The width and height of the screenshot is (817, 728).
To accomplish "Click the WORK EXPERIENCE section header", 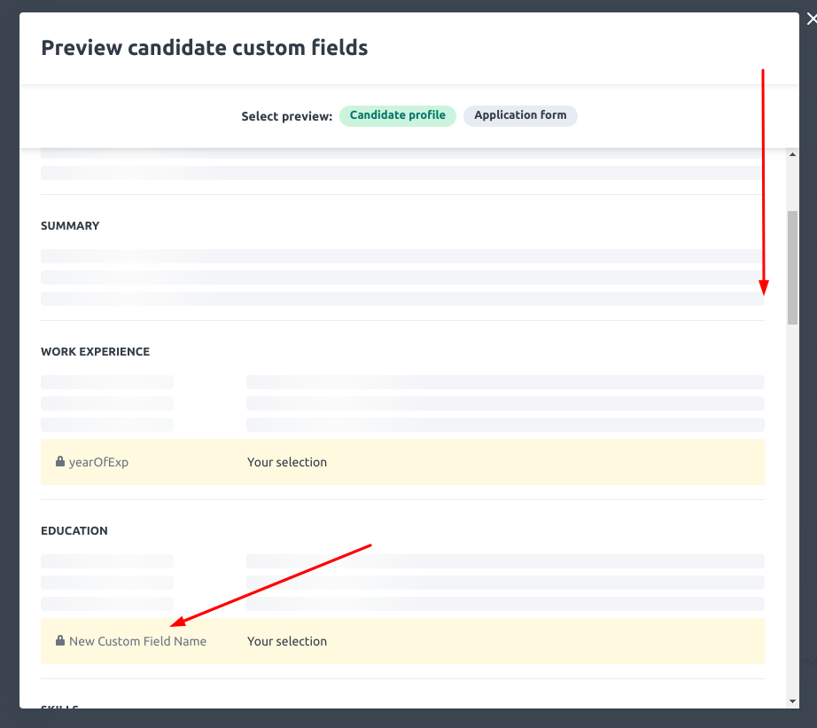I will pyautogui.click(x=95, y=352).
